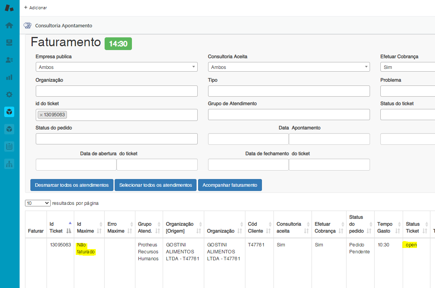
Task: Click the Zendesk logo at top left
Action: pos(9,8)
